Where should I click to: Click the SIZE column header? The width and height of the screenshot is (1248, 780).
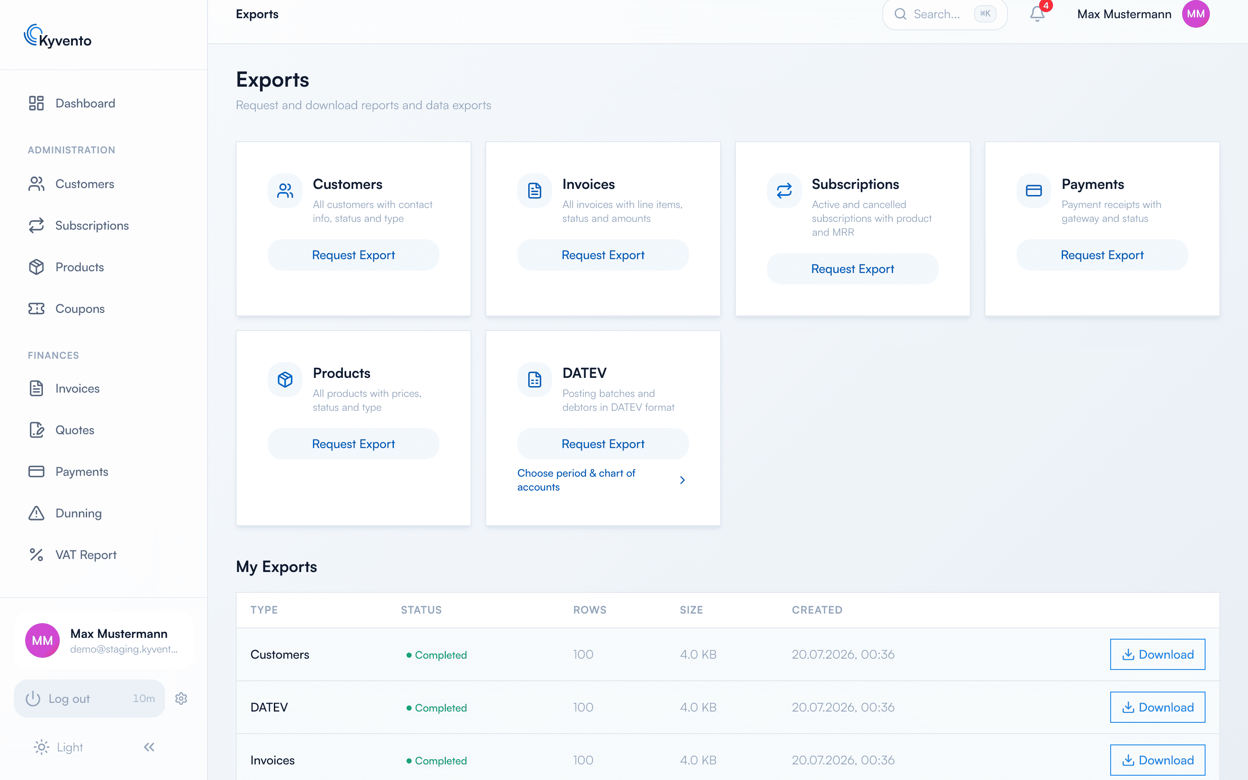[691, 610]
